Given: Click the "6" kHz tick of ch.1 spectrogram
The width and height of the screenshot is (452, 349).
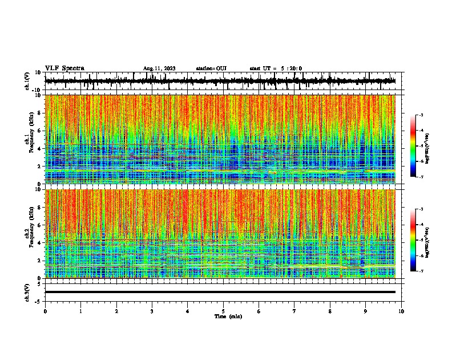Looking at the screenshot, I should pos(39,131).
